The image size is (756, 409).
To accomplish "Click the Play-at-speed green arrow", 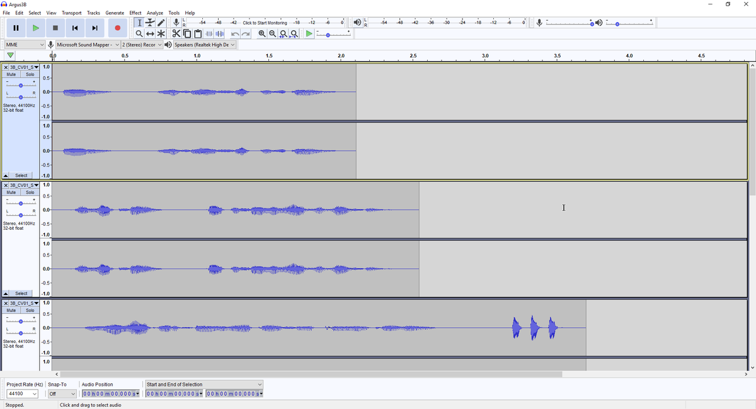I will tap(309, 33).
